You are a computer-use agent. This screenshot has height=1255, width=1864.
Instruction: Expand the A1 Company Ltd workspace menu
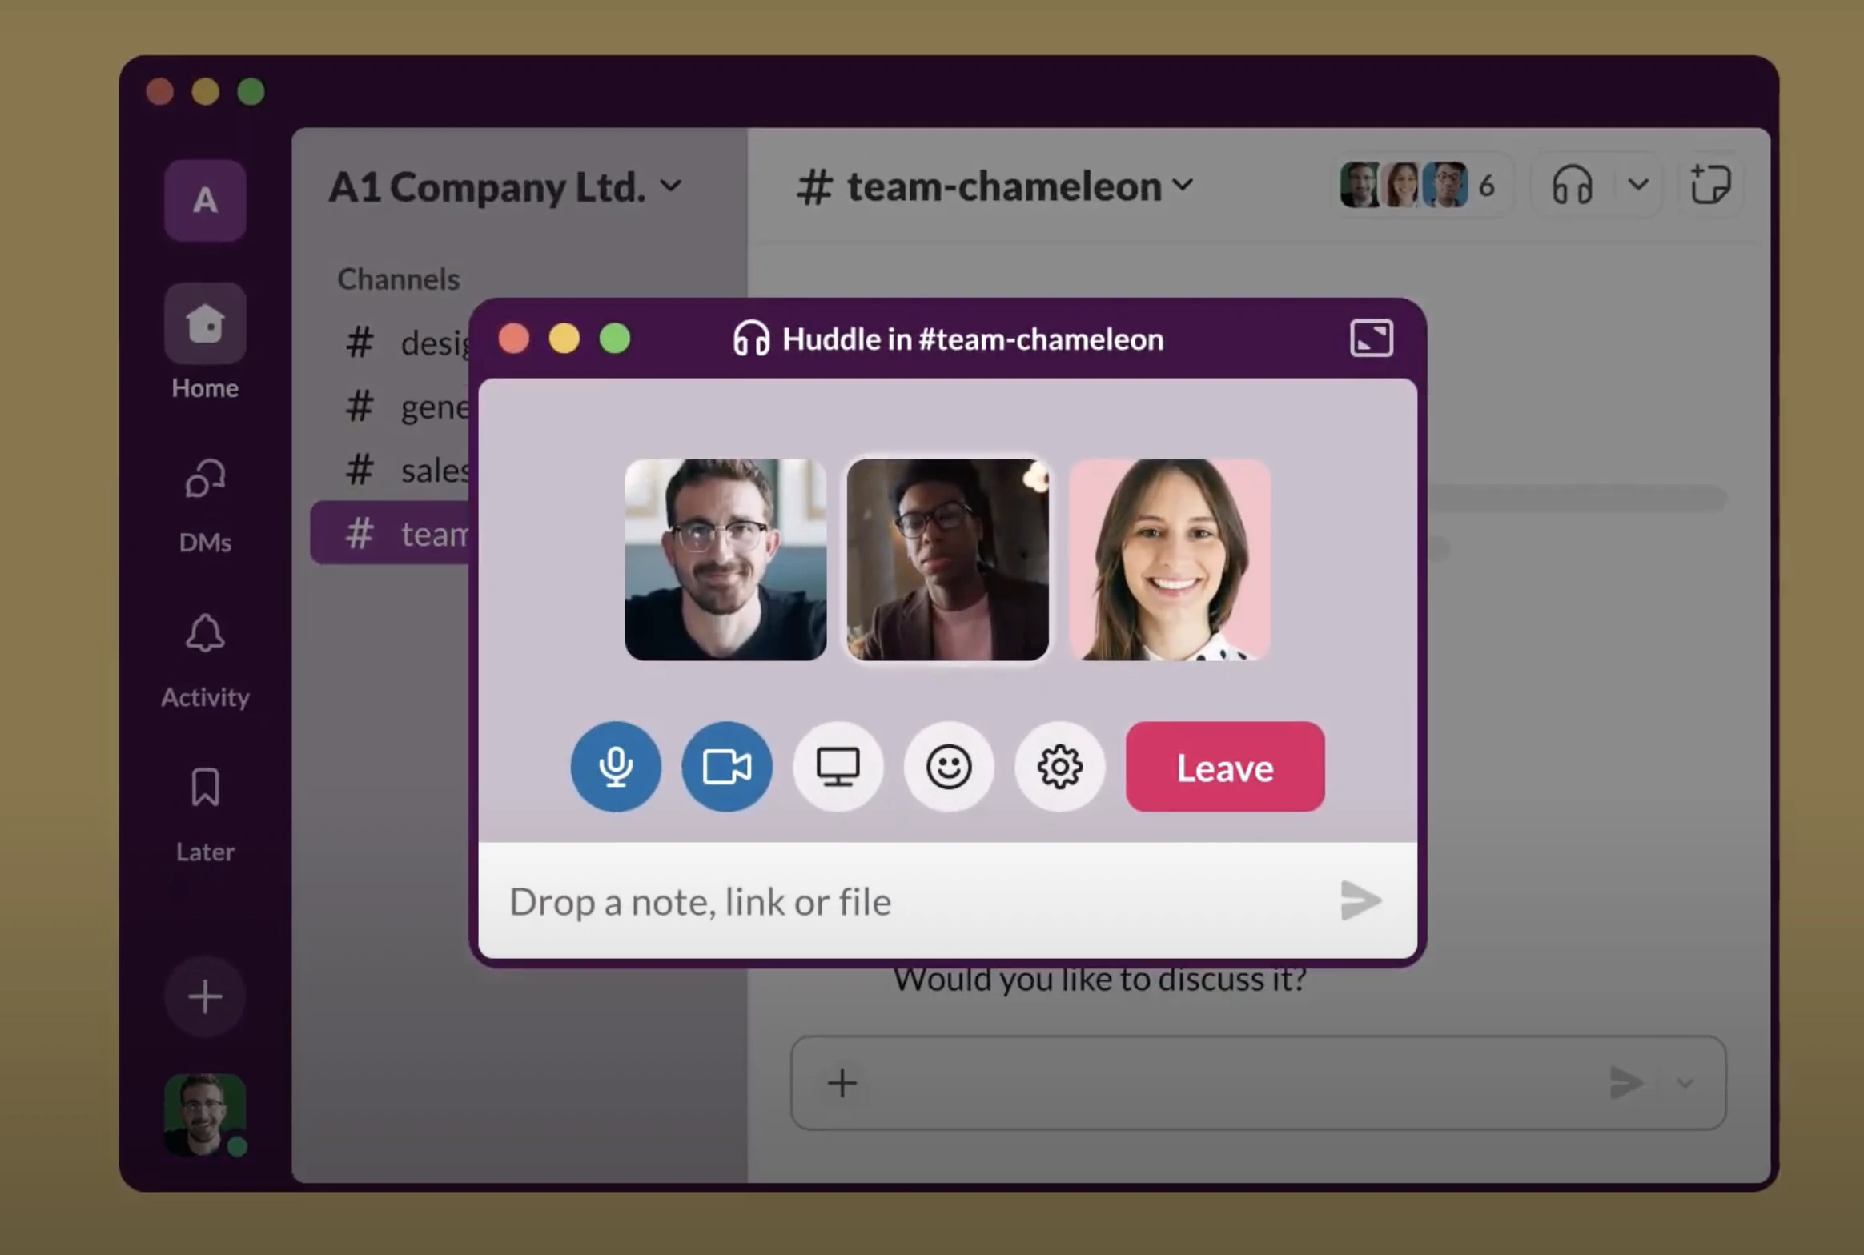[671, 186]
